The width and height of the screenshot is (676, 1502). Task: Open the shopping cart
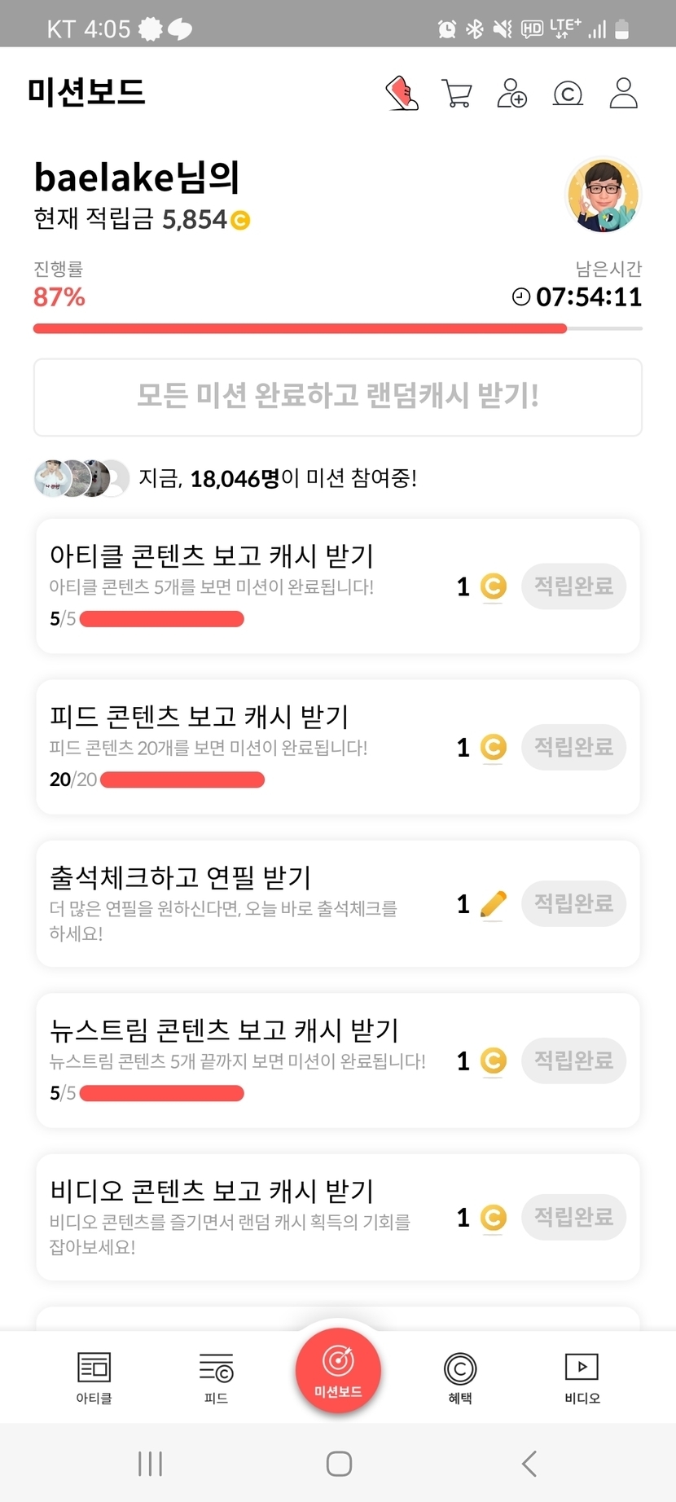[x=456, y=93]
